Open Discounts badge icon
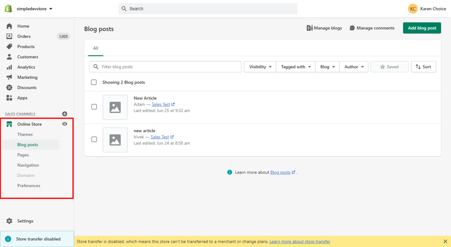This screenshot has width=451, height=247. pos(9,87)
